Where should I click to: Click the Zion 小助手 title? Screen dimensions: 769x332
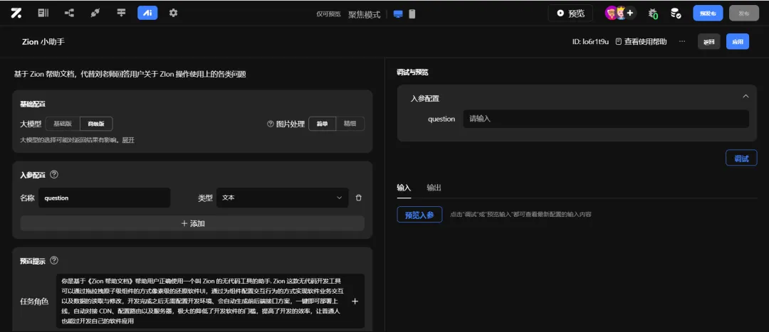[43, 42]
